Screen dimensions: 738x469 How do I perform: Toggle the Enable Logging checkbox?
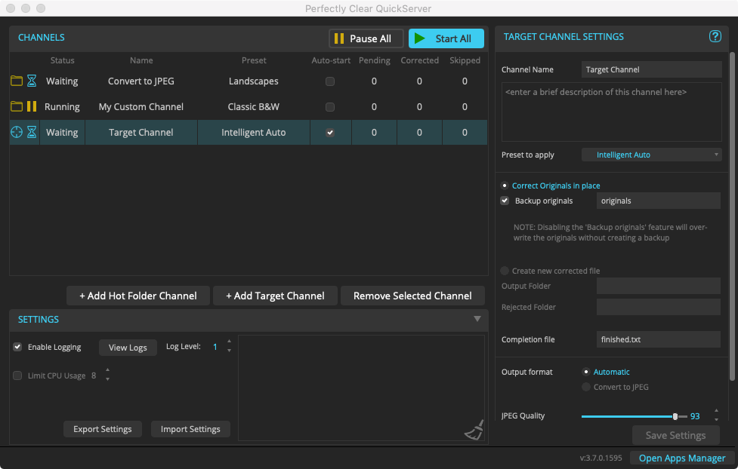(x=17, y=347)
